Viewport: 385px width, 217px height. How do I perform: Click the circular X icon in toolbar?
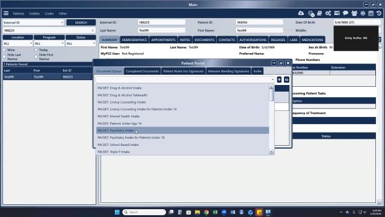(363, 13)
